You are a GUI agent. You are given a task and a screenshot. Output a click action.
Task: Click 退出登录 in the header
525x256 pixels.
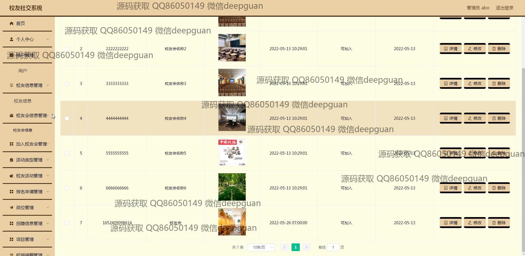pos(504,8)
